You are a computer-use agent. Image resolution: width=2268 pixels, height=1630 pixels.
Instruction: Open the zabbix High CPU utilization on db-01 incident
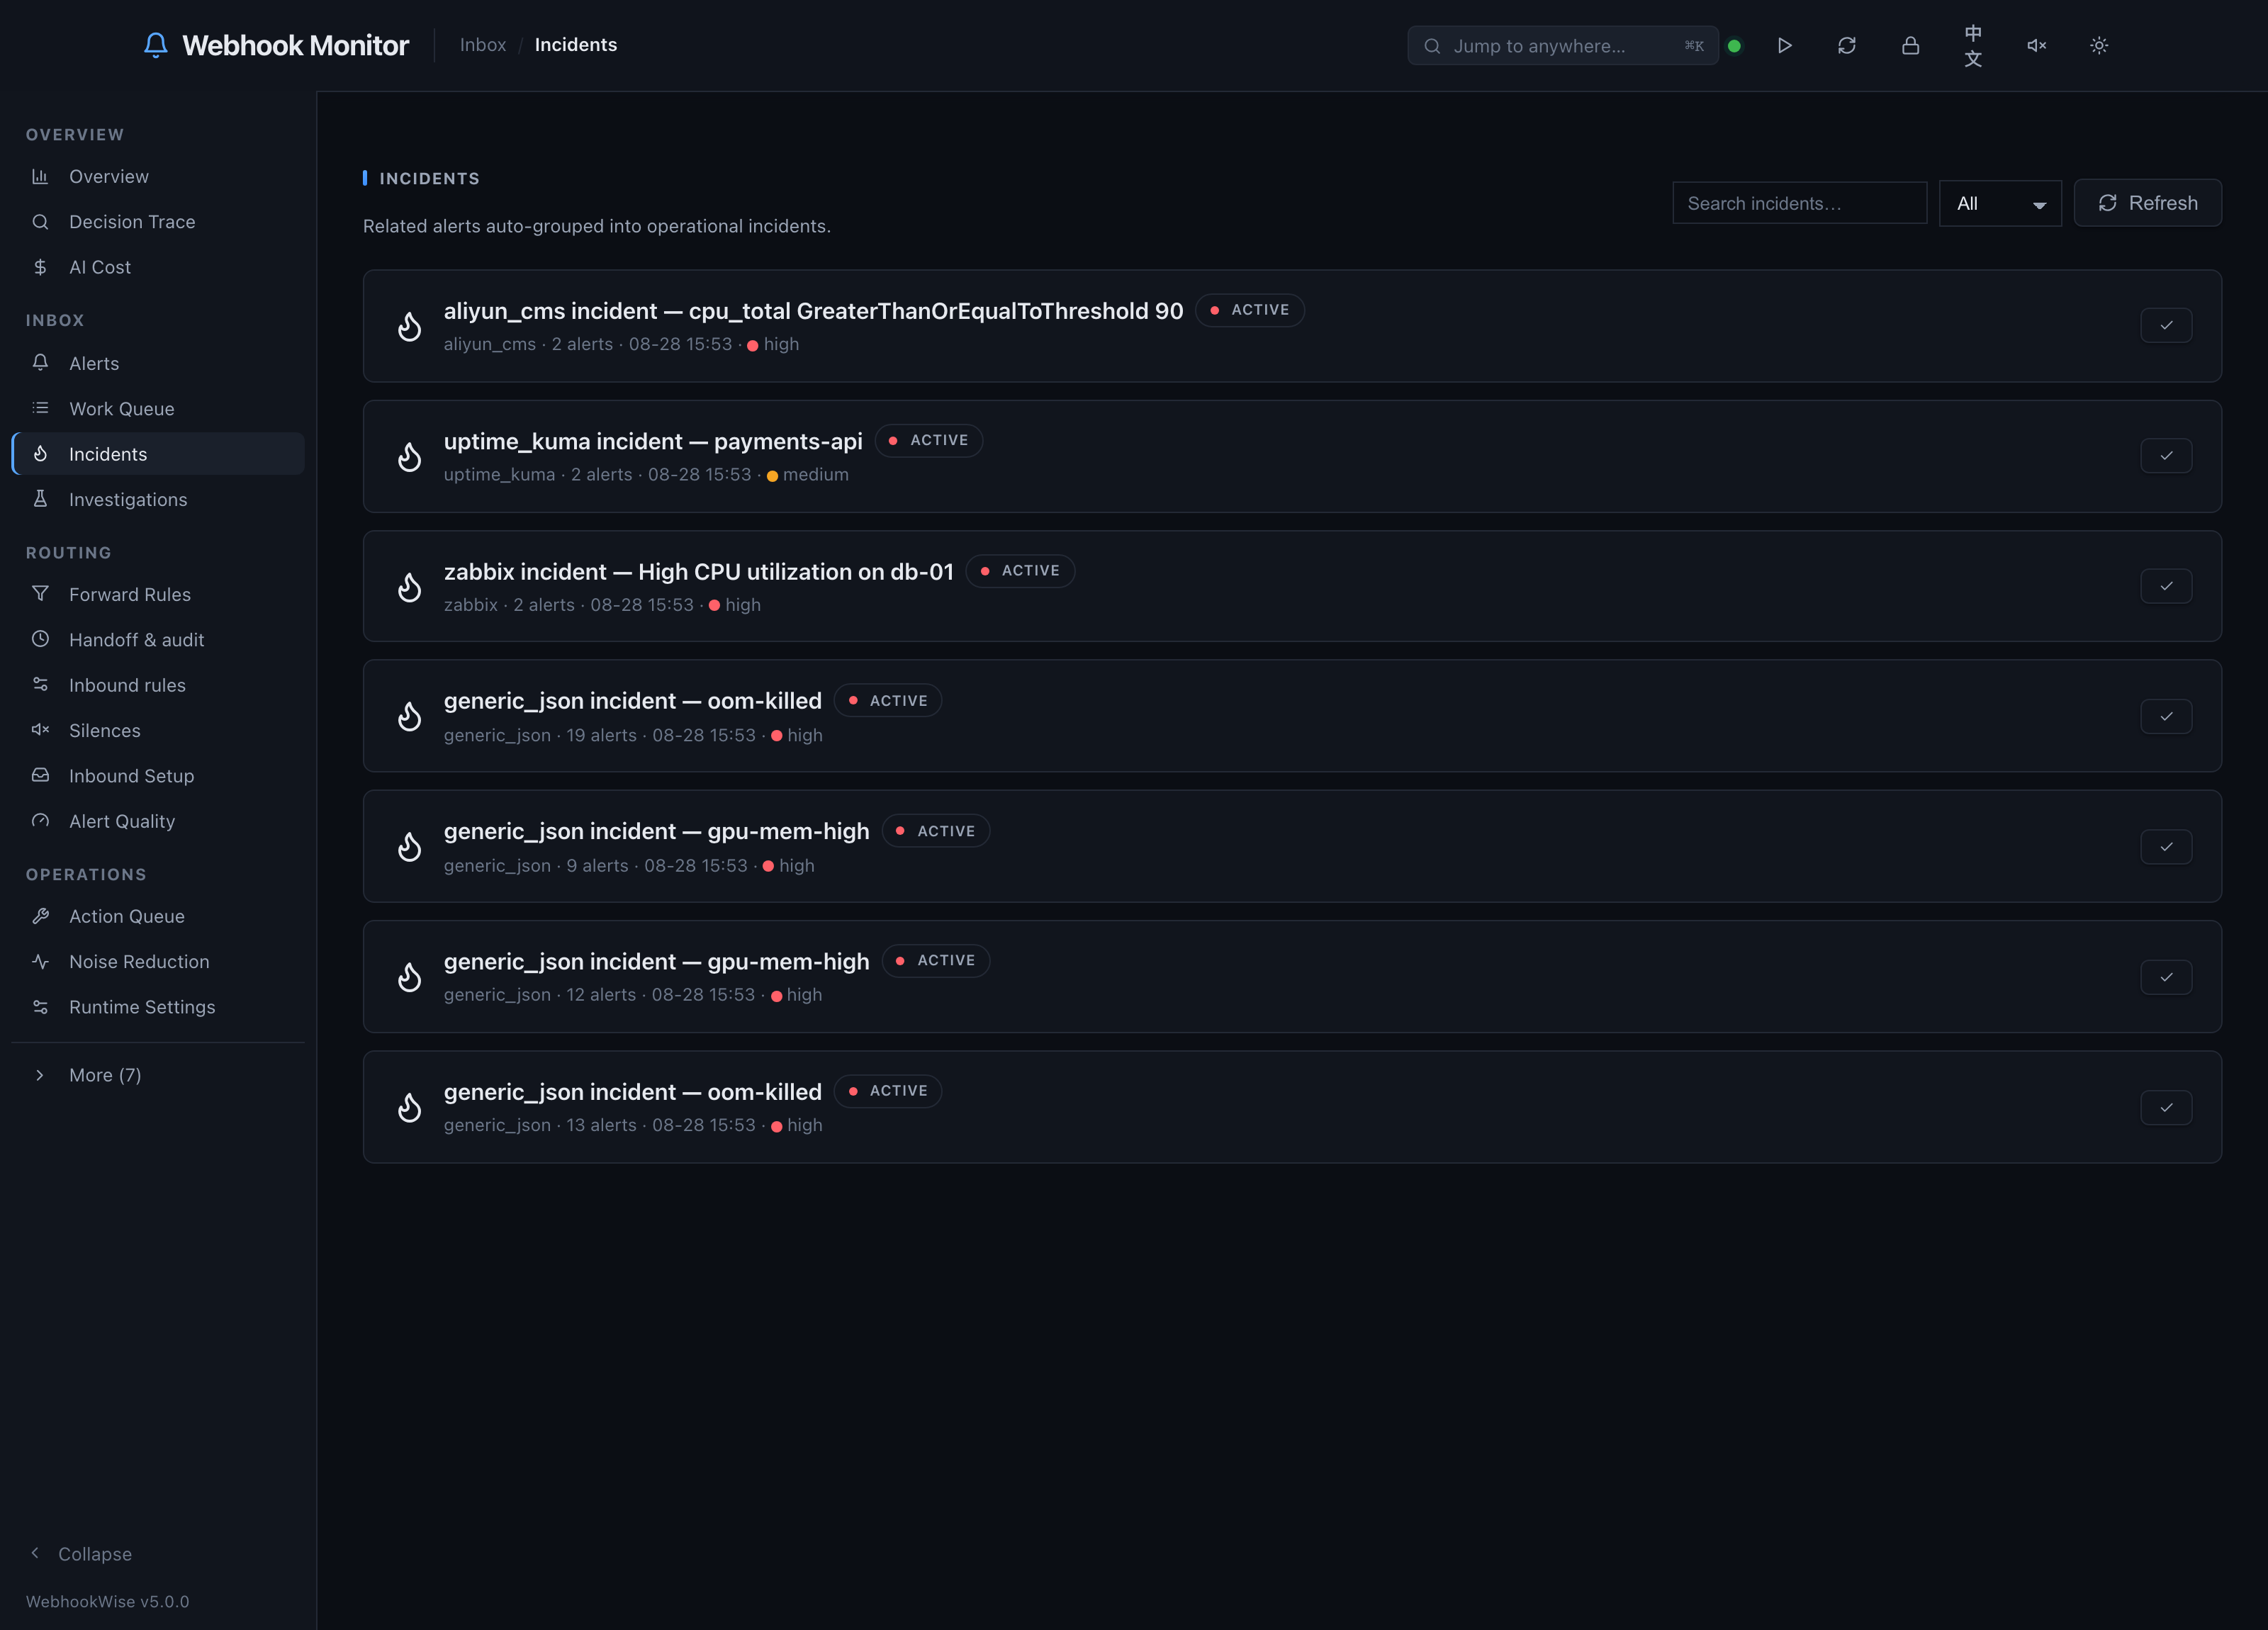[1292, 586]
